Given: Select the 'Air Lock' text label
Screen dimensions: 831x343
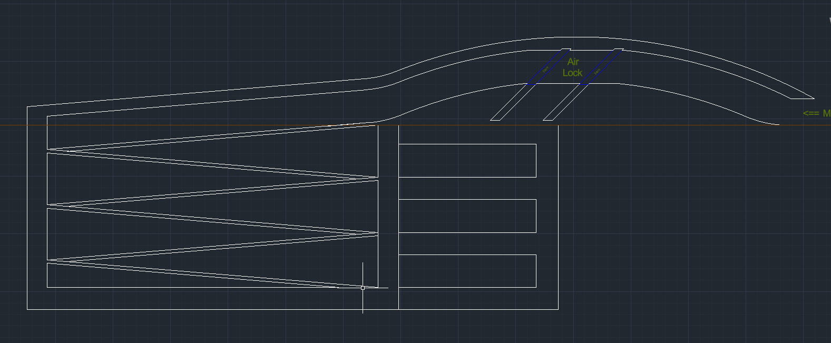Looking at the screenshot, I should tap(572, 67).
